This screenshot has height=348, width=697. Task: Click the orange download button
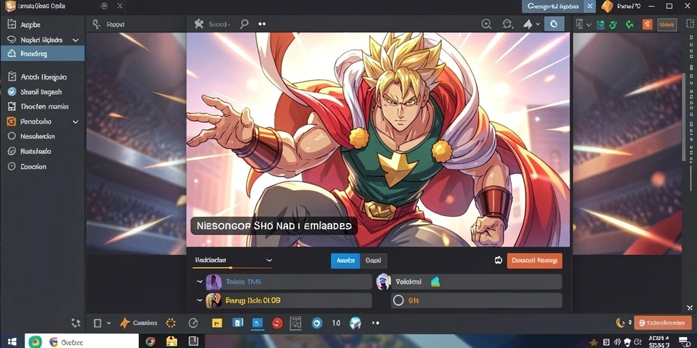534,260
